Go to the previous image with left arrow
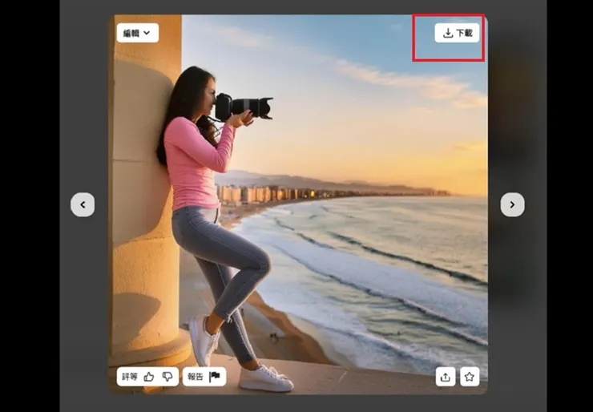This screenshot has height=412, width=593. pos(83,204)
